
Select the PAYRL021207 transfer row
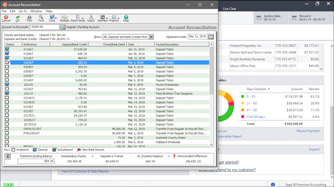click(107, 129)
